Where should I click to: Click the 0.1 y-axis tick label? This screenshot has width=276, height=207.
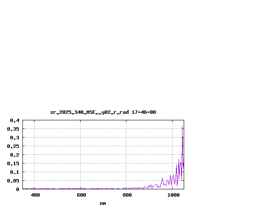click(x=15, y=172)
